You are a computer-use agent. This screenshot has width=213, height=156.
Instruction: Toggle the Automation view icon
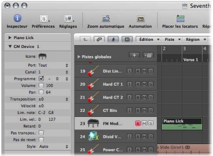pos(140,19)
